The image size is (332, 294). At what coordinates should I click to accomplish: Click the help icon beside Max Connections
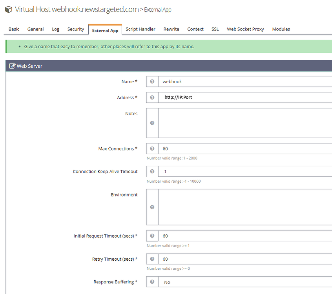coord(152,149)
